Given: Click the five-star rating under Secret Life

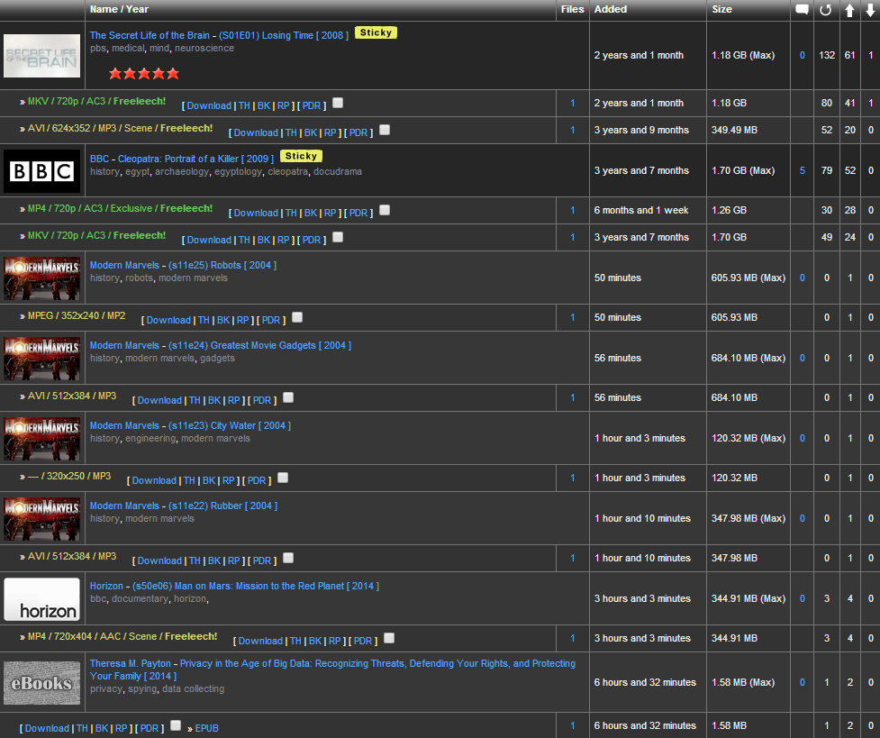Looking at the screenshot, I should coord(144,74).
